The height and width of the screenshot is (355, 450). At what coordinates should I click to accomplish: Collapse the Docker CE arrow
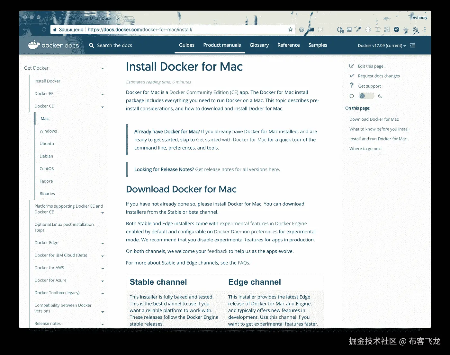103,107
